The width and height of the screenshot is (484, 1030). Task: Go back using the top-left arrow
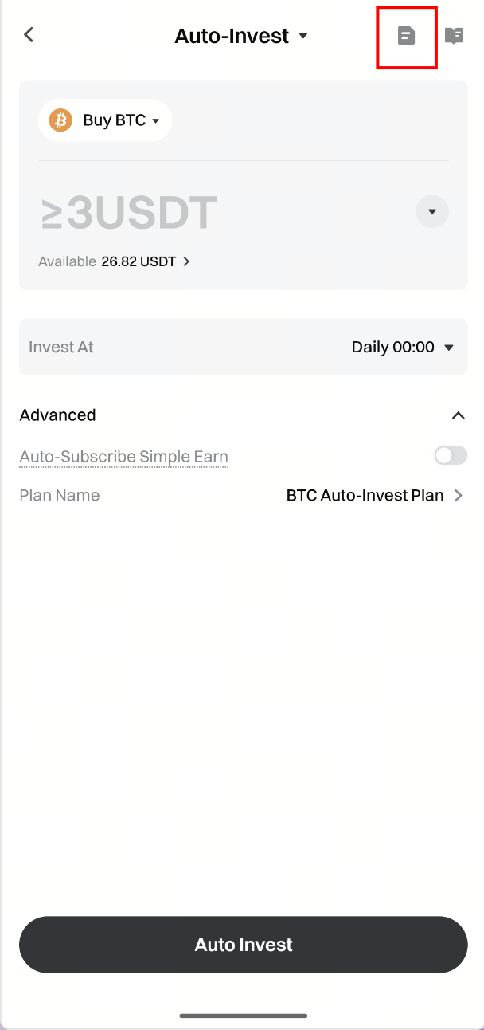click(x=29, y=35)
